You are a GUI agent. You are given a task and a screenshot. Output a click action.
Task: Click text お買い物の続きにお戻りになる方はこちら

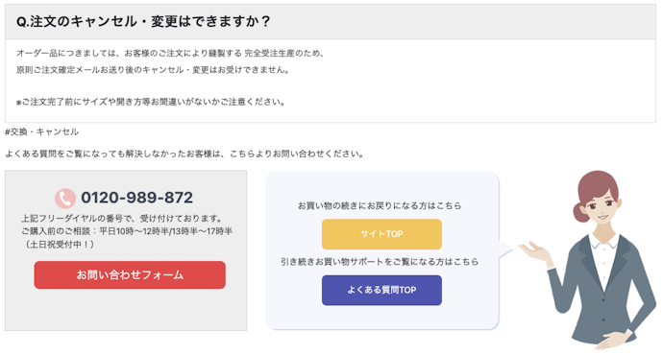380,205
